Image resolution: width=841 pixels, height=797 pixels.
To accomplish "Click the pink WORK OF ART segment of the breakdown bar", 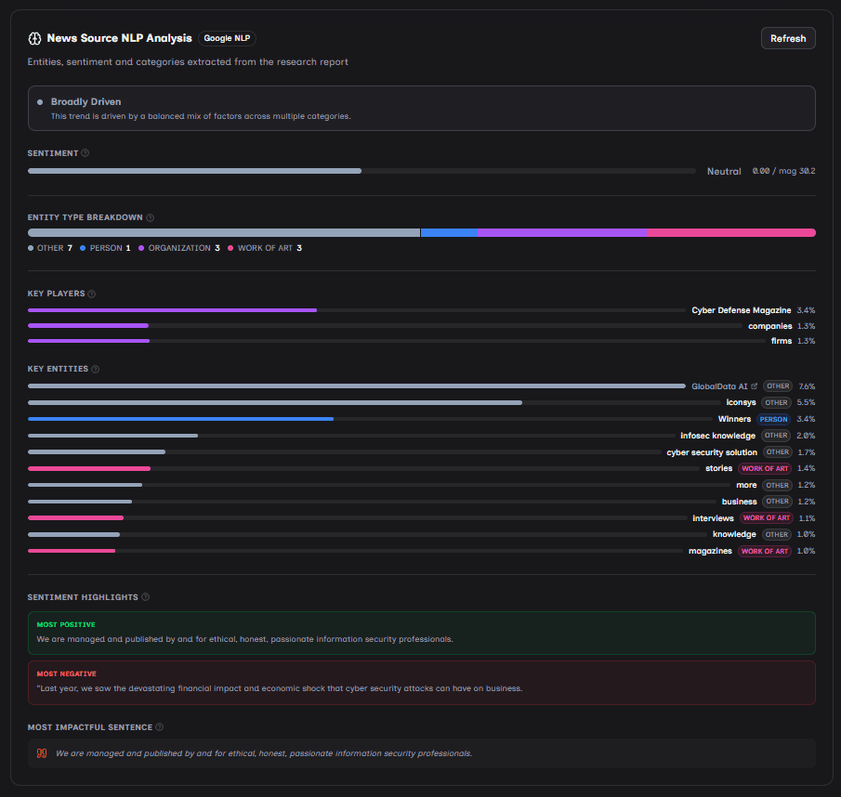I will [x=731, y=232].
